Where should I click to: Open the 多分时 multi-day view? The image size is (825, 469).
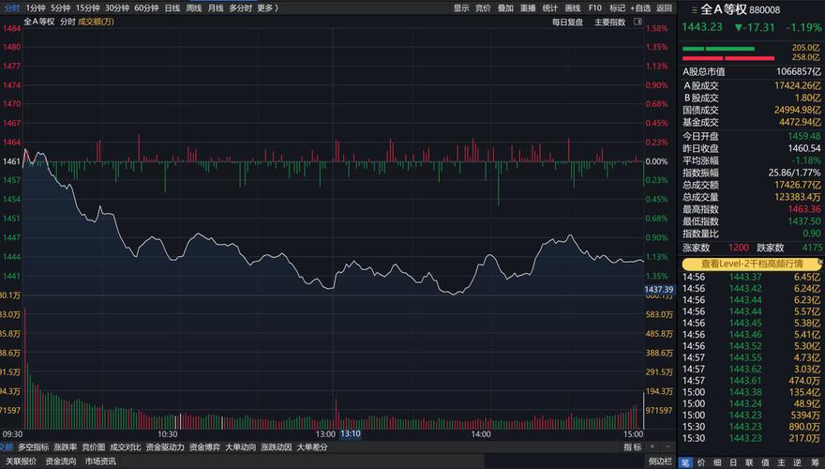(240, 8)
